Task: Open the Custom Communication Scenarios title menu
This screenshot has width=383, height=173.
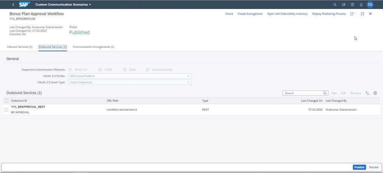Action: coord(63,4)
